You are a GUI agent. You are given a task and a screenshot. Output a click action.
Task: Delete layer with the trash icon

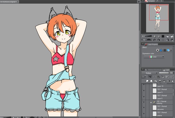point(172,81)
